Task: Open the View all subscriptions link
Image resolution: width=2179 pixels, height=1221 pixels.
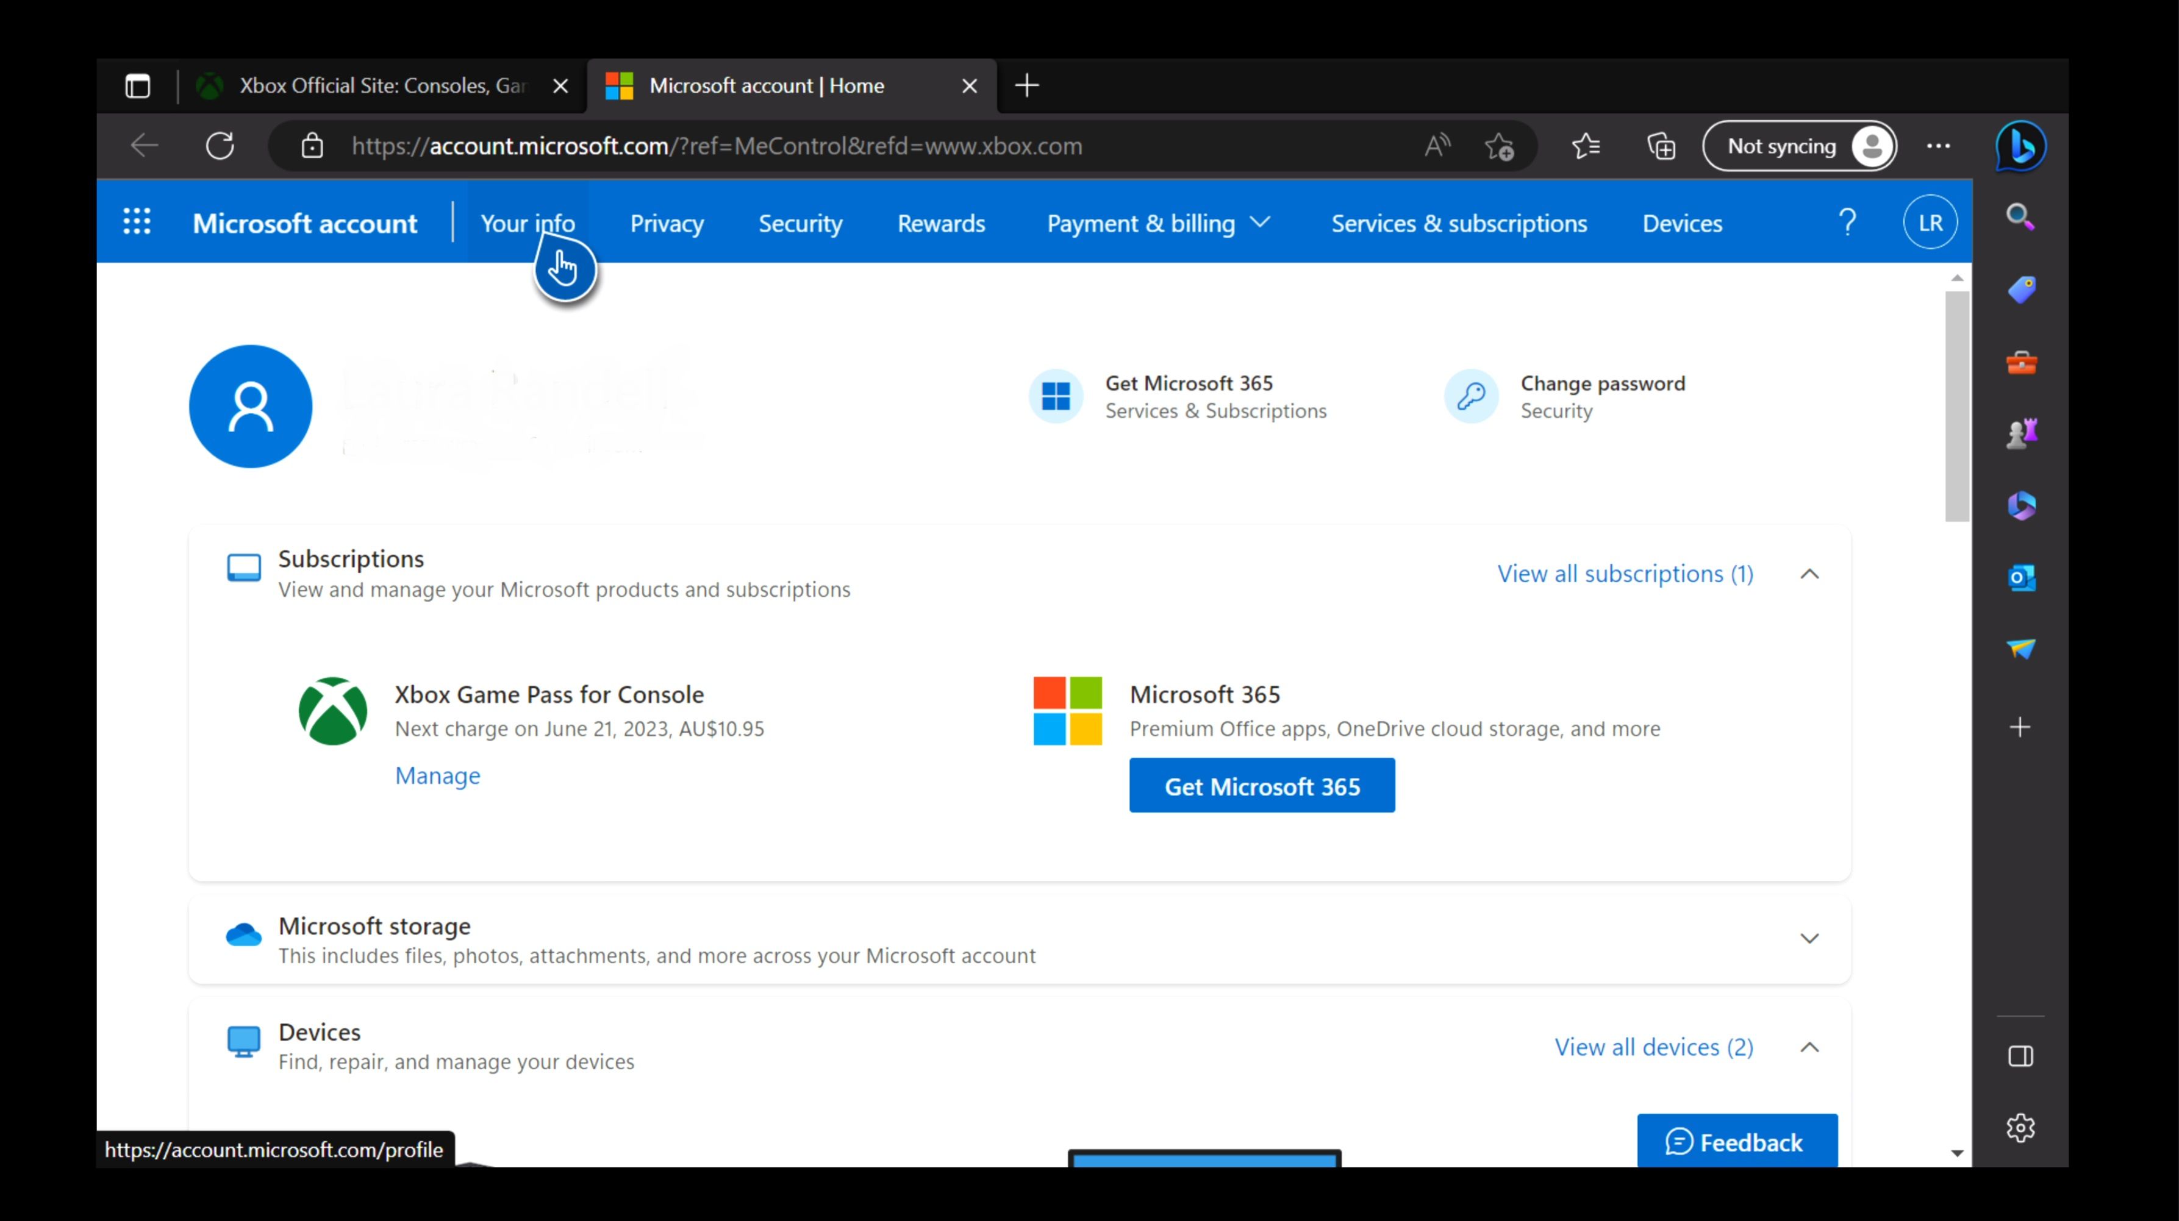Action: point(1624,574)
